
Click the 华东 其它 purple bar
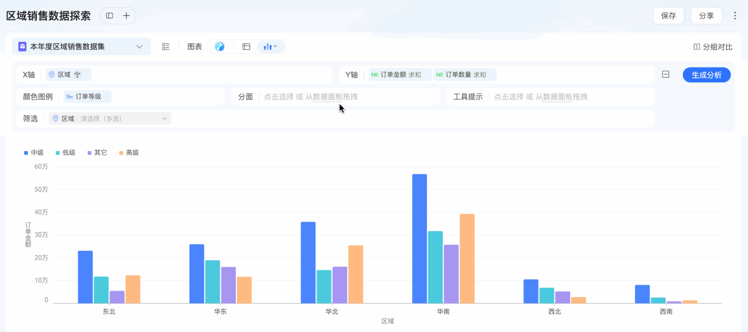228,285
